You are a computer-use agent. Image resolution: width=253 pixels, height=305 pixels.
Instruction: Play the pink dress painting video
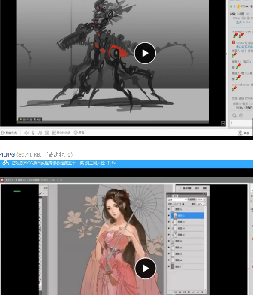146,269
